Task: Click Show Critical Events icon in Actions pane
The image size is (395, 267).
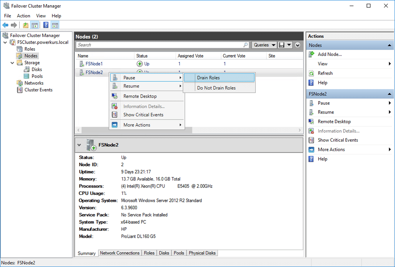Action: click(x=312, y=140)
